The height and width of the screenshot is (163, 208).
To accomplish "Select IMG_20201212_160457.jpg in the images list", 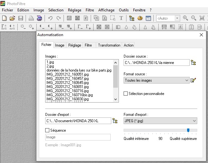I will [67, 78].
